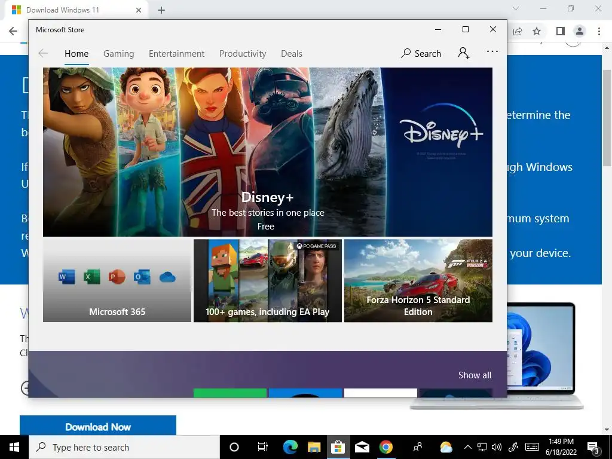
Task: Click the Store's back arrow
Action: click(x=43, y=53)
